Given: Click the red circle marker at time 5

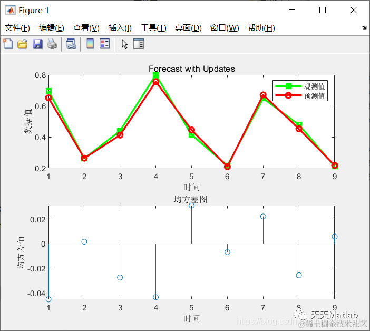Looking at the screenshot, I should pos(192,130).
